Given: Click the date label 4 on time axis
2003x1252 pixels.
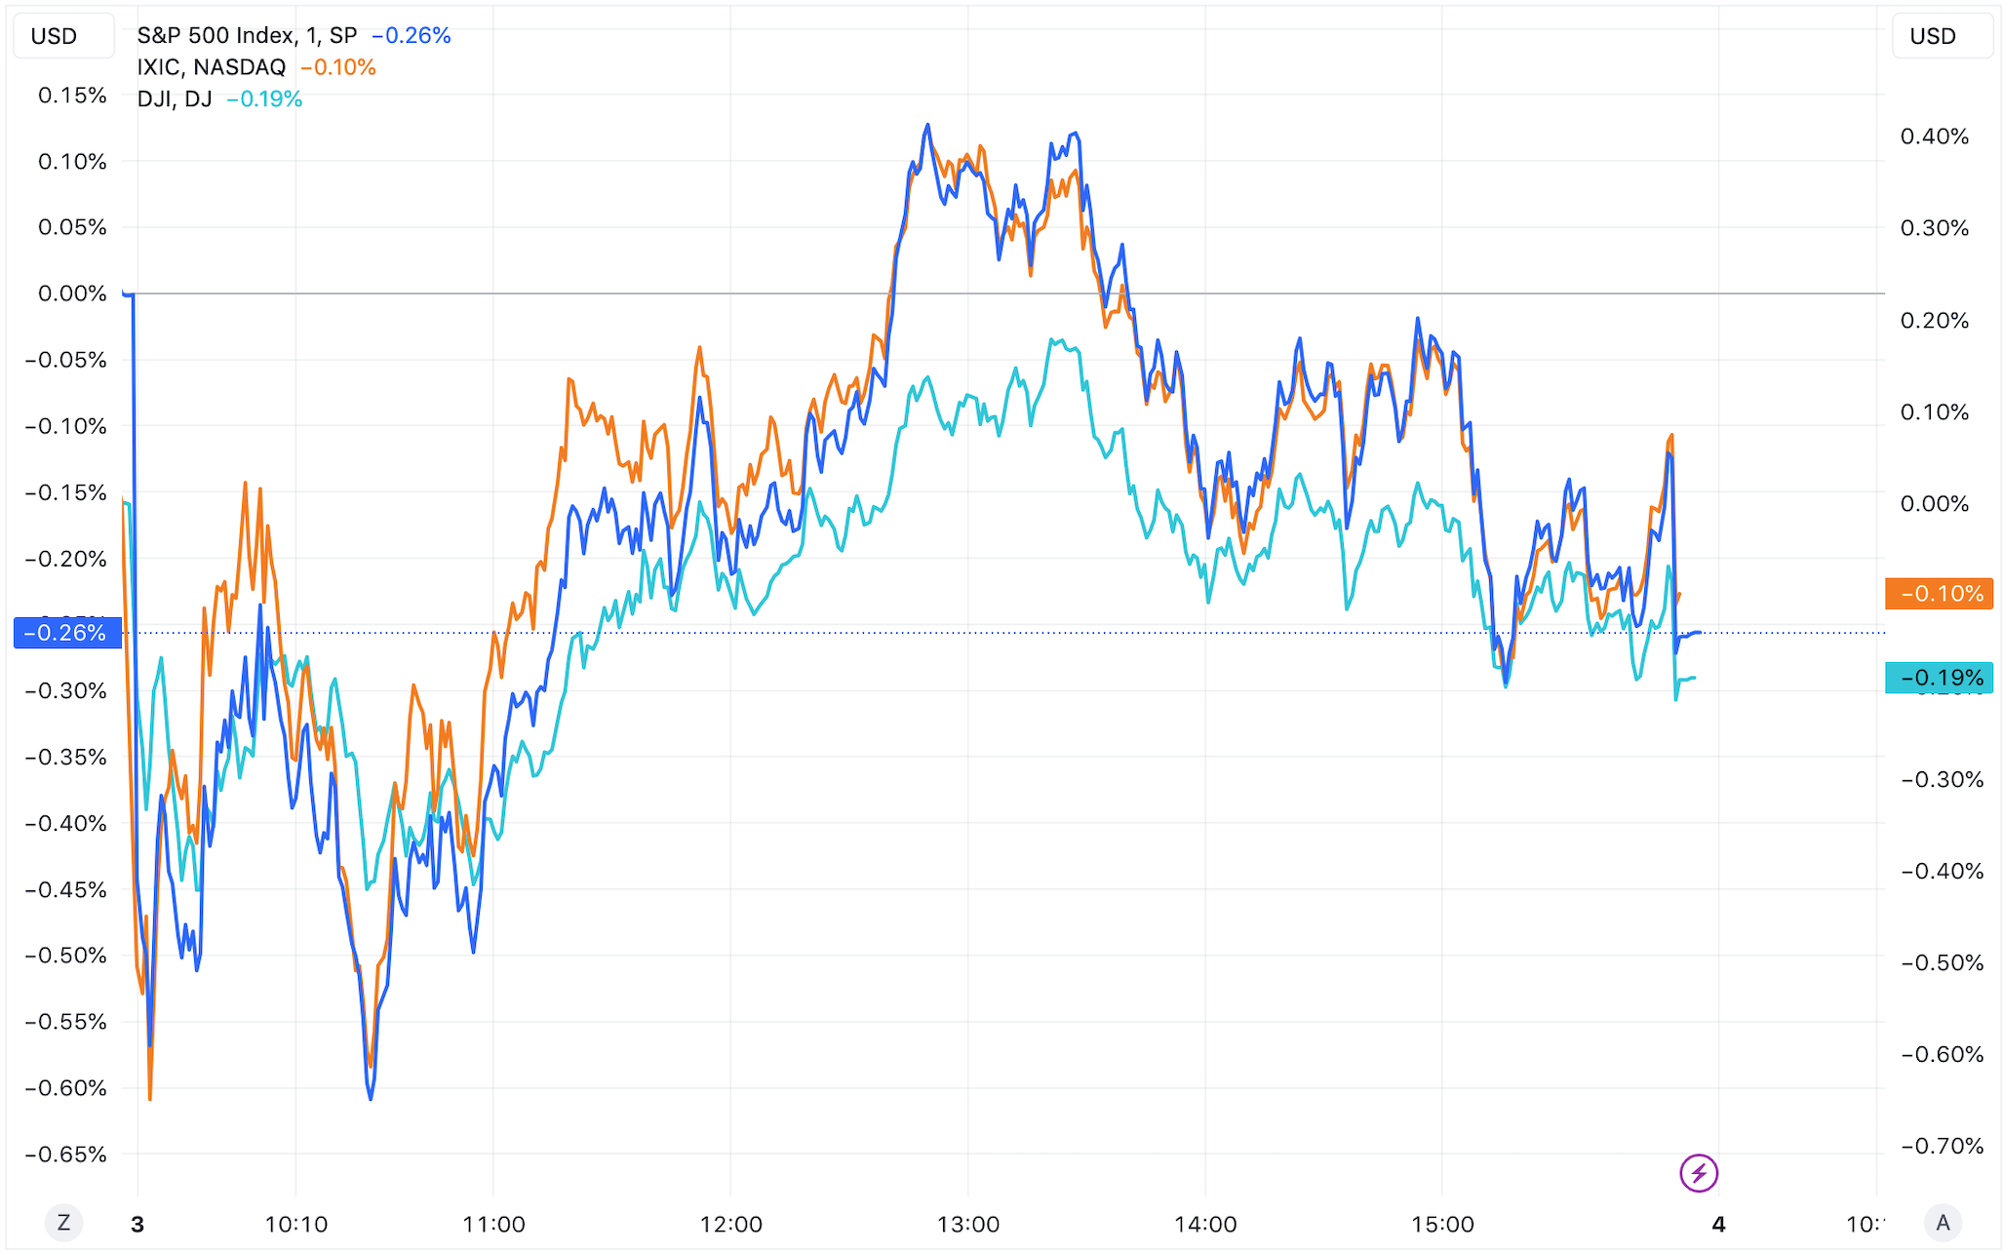Looking at the screenshot, I should pyautogui.click(x=1719, y=1225).
